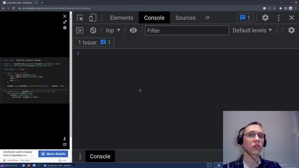Viewport: 299px width, 168px height.
Task: Show the console sidebar
Action: (x=79, y=30)
